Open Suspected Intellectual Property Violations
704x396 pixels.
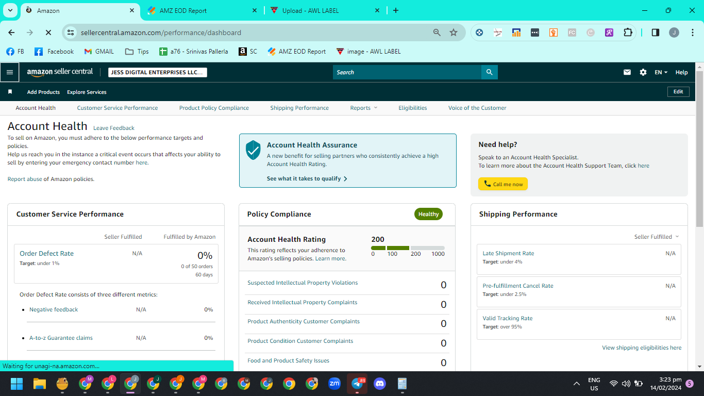(303, 283)
